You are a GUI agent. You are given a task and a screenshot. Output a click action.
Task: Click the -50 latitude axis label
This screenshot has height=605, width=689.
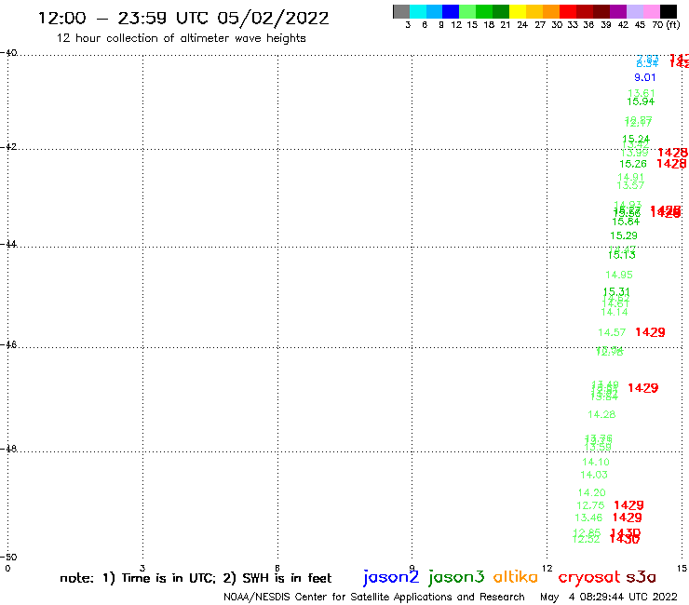click(x=8, y=558)
